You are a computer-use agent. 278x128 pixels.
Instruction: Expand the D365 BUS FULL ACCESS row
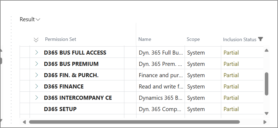coord(37,52)
